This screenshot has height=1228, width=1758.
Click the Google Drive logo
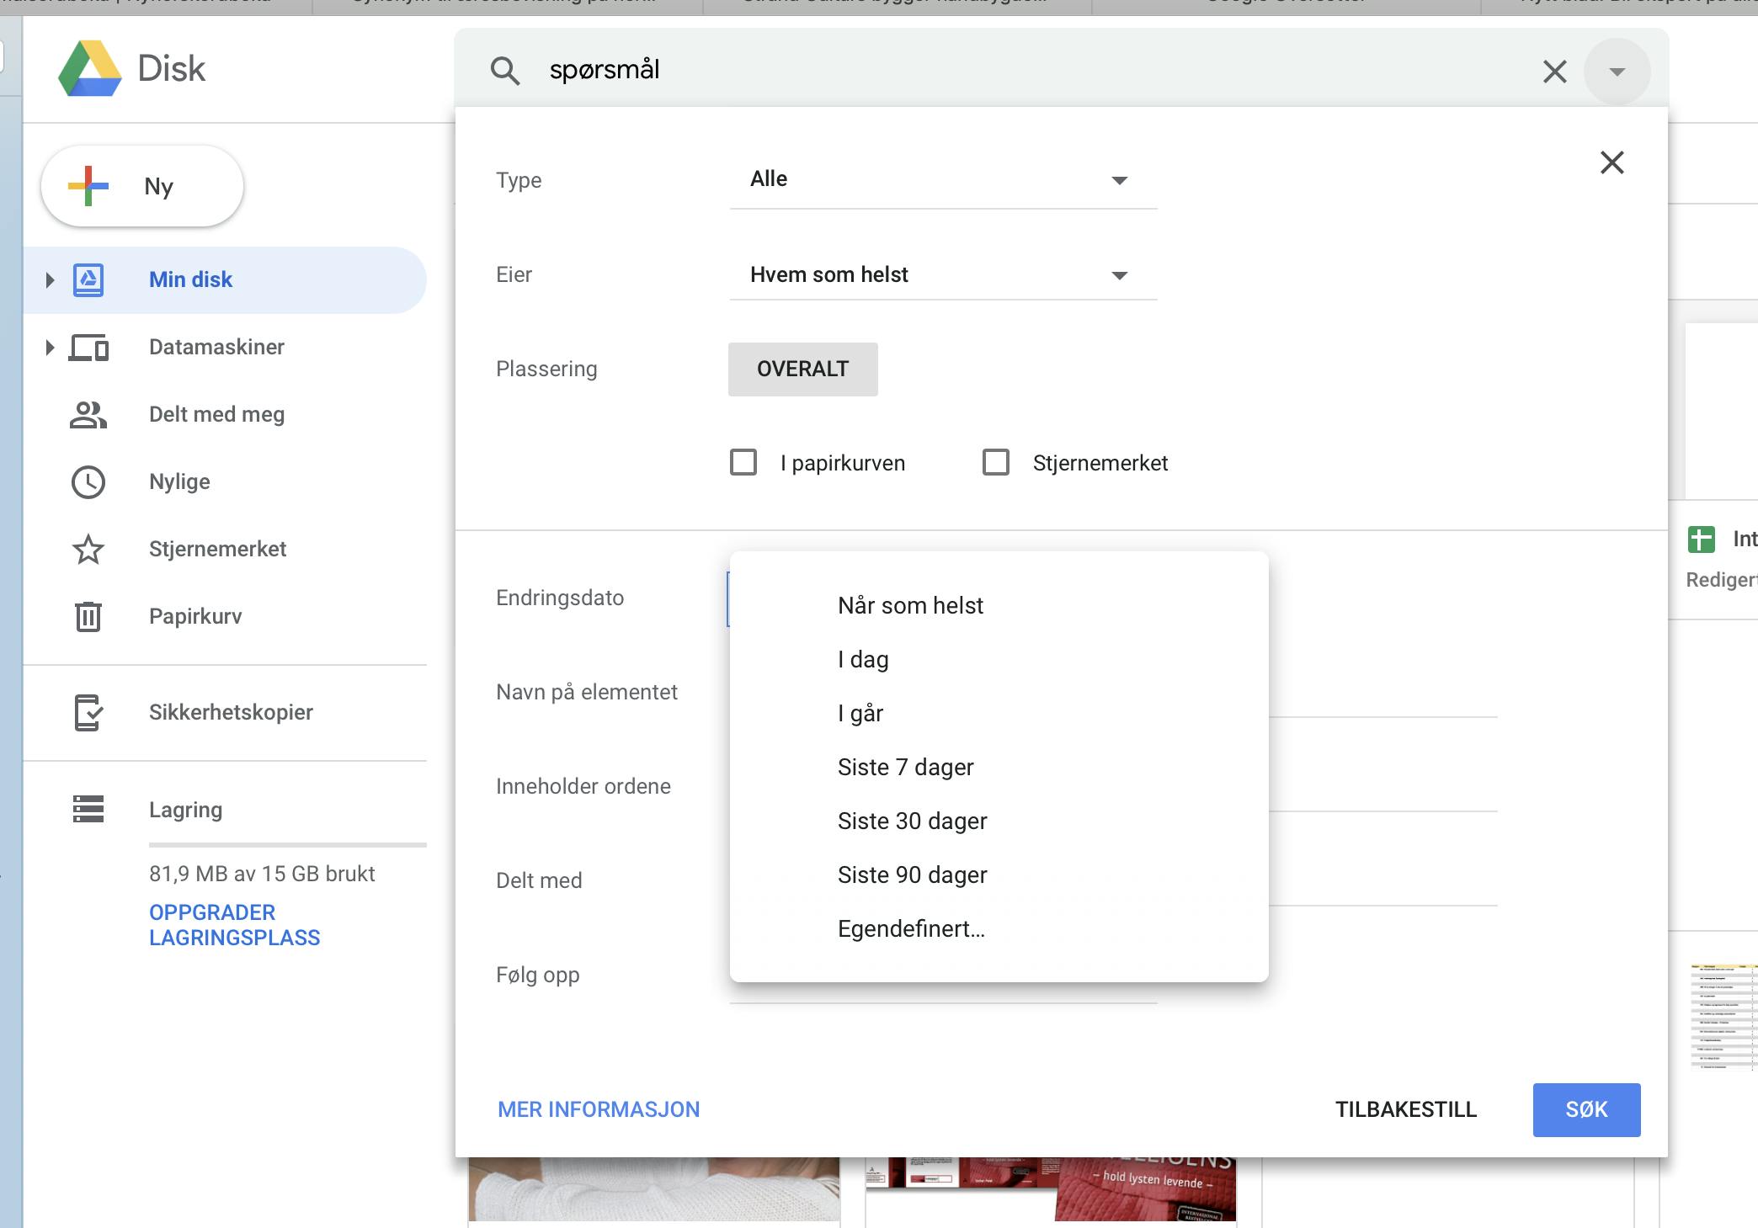(x=90, y=68)
